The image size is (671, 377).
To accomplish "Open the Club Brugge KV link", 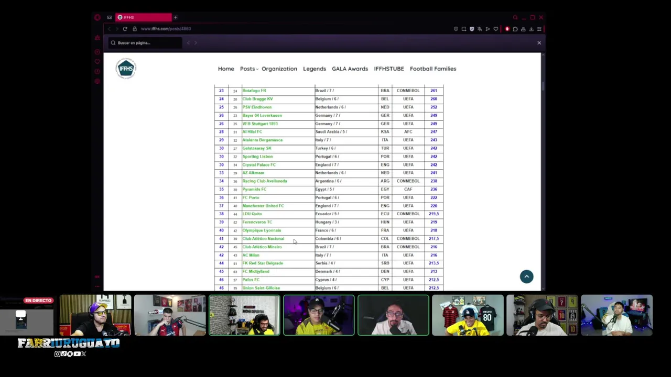I will point(257,99).
